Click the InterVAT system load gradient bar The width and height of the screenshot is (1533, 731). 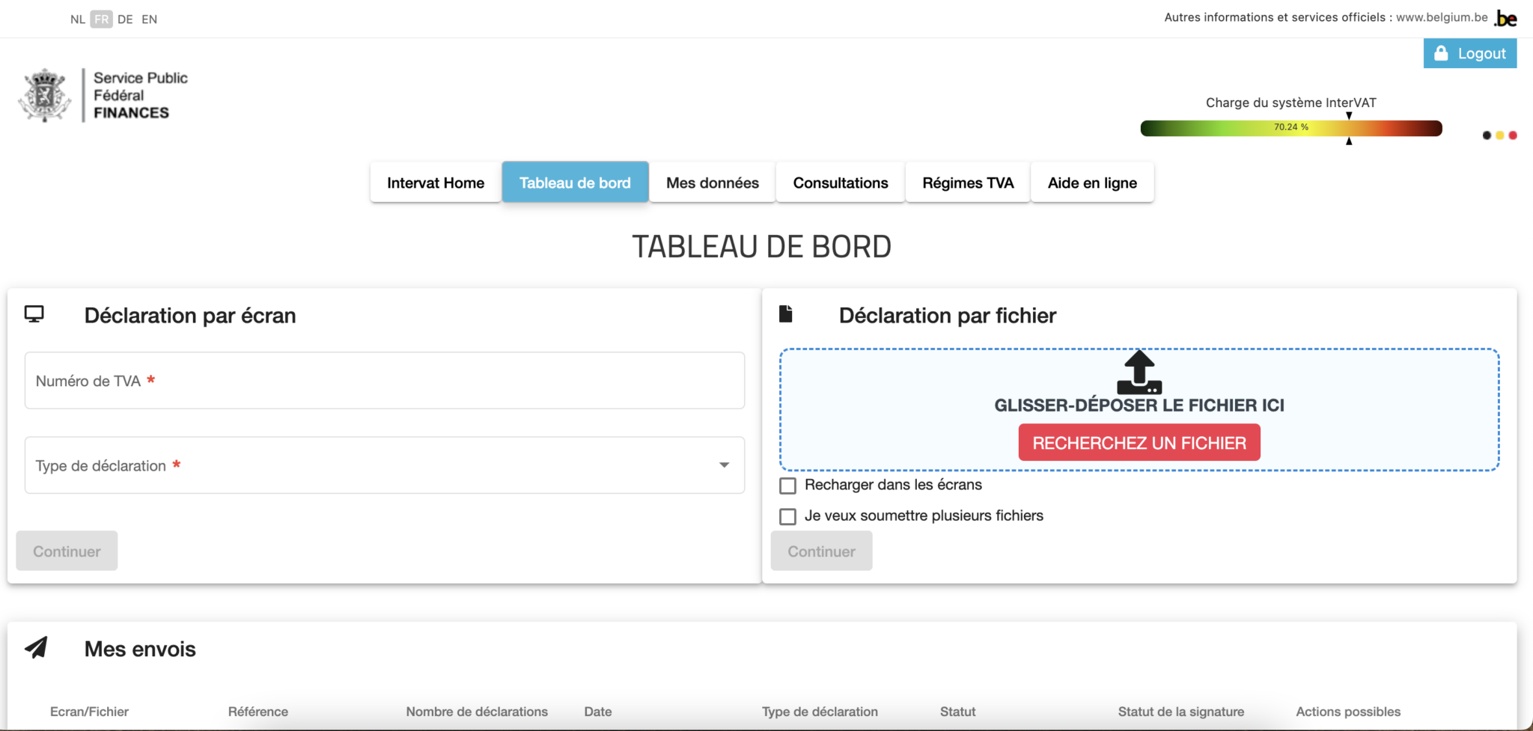tap(1290, 128)
